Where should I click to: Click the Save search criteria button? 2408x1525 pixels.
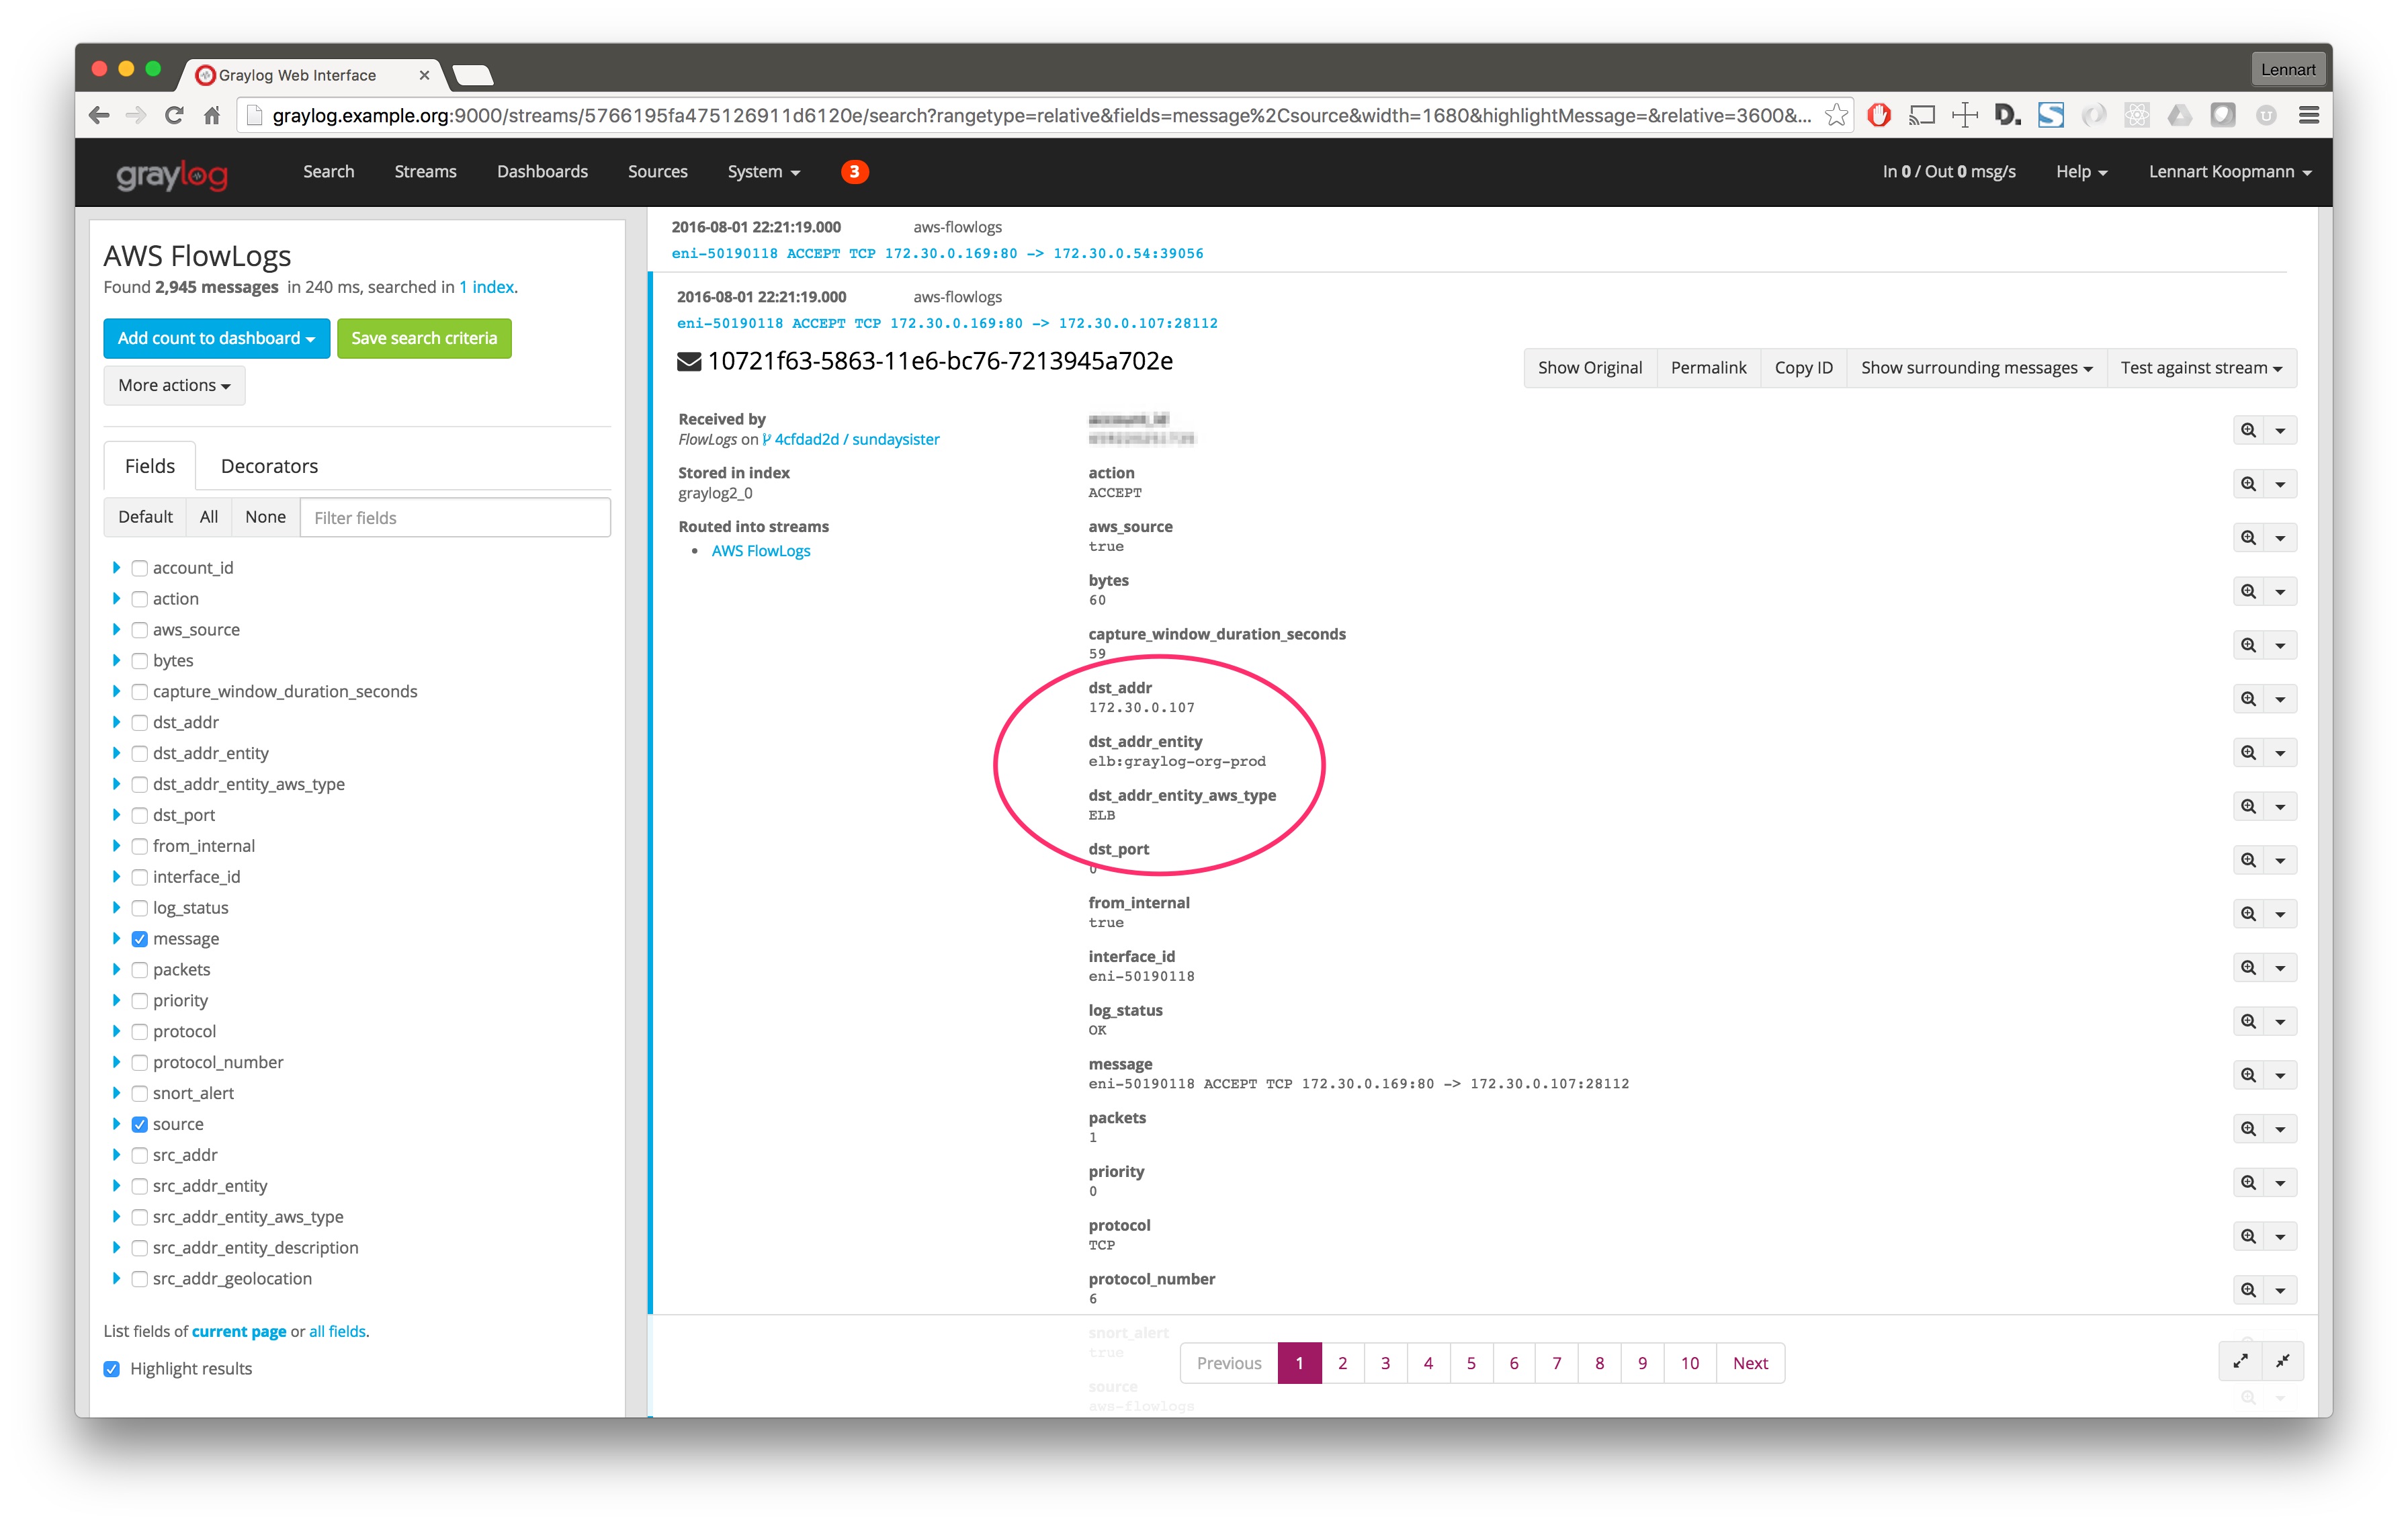pos(424,338)
